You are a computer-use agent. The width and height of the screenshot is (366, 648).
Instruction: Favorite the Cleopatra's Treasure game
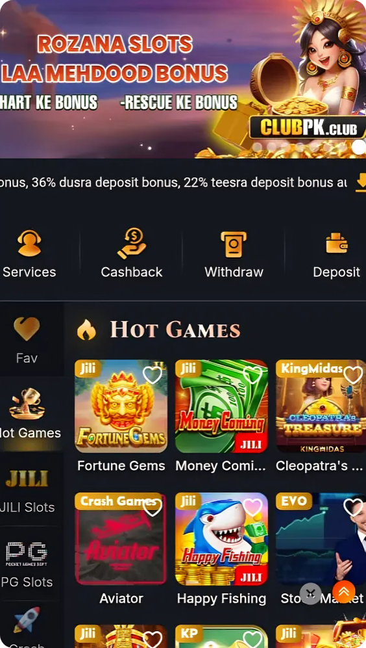[353, 375]
